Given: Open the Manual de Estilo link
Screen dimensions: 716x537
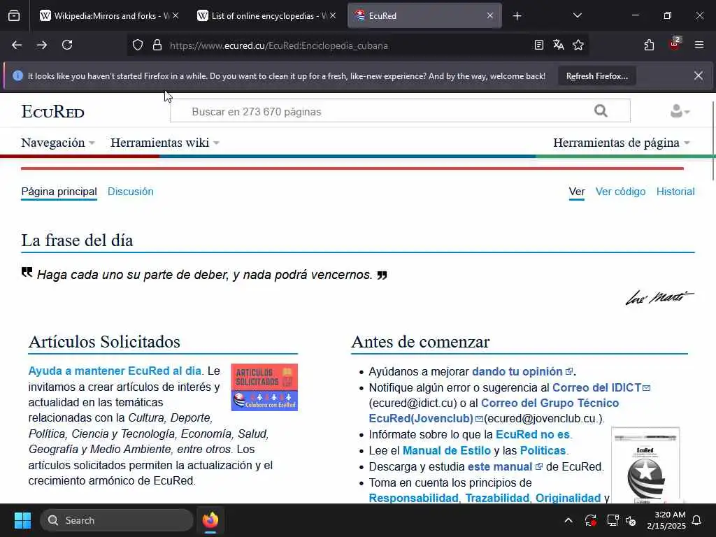Looking at the screenshot, I should pos(446,450).
